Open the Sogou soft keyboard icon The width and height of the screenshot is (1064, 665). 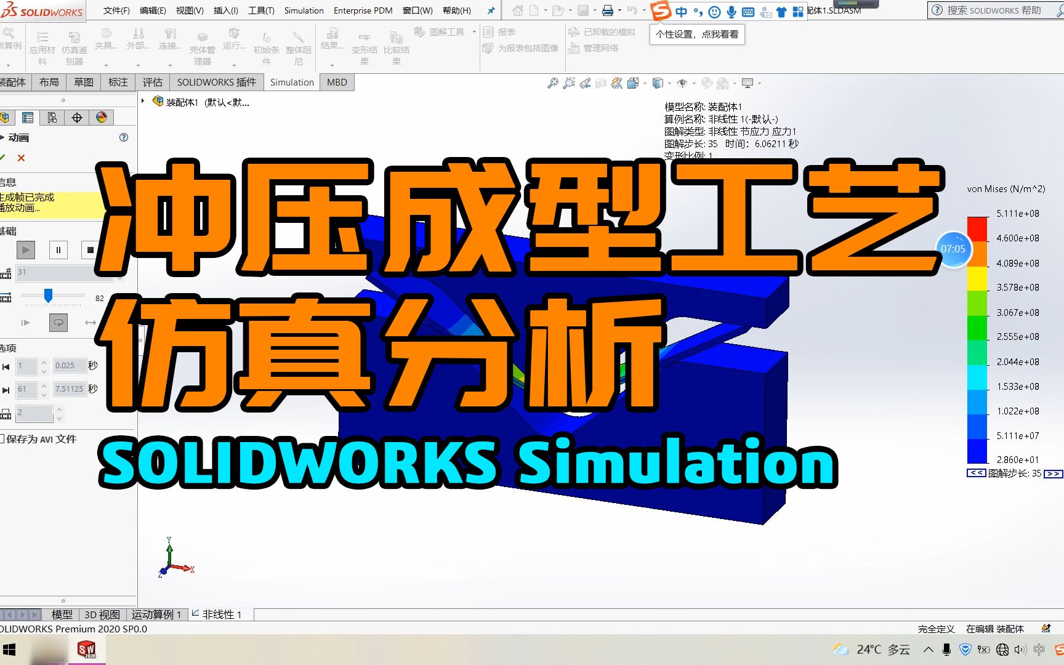(x=748, y=12)
